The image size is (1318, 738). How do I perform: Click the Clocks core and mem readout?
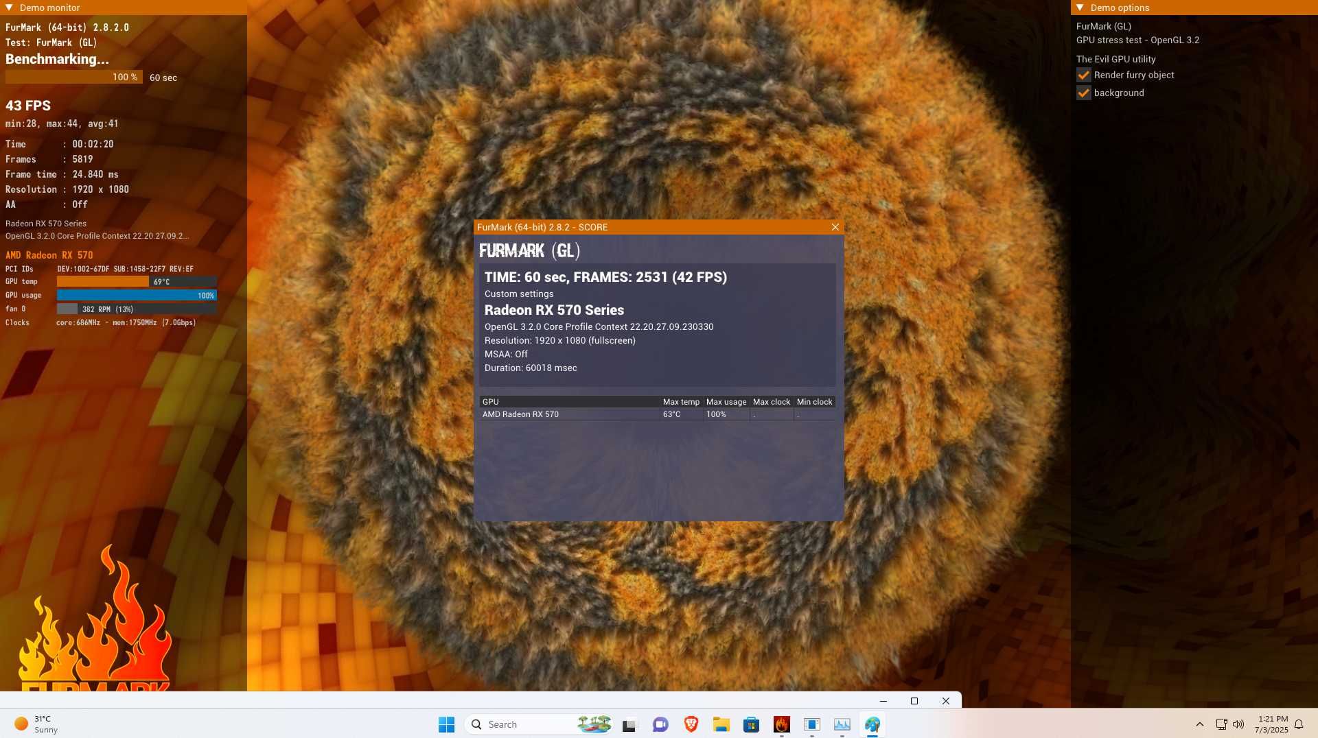click(x=126, y=323)
